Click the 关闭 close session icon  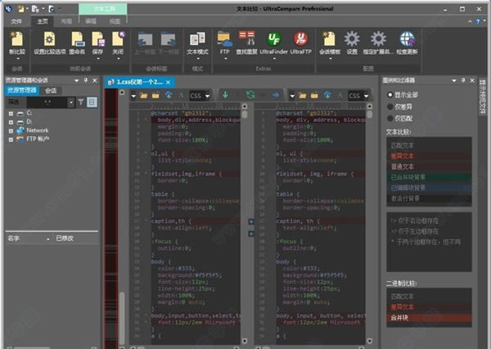pos(118,39)
